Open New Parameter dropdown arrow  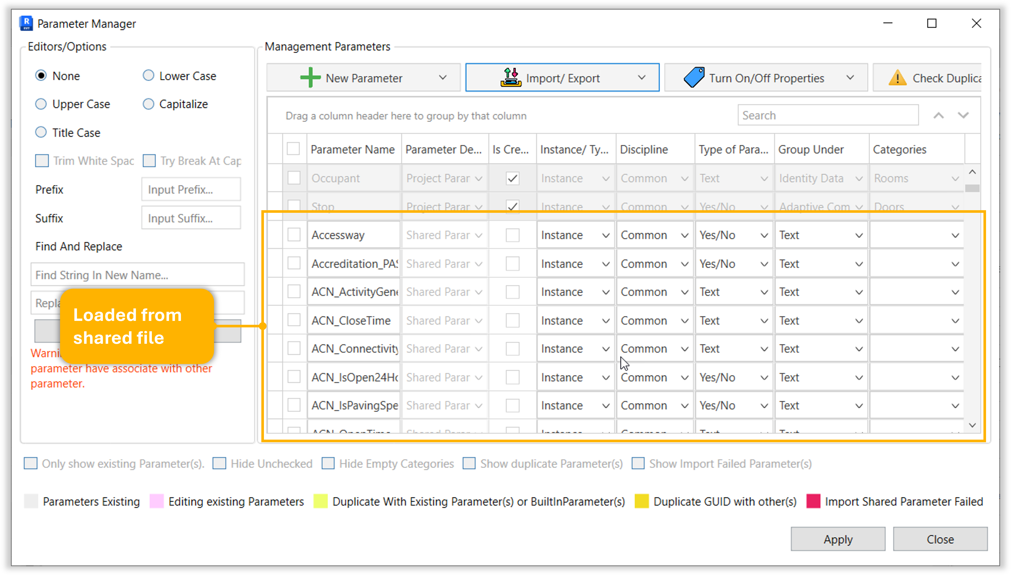click(443, 78)
